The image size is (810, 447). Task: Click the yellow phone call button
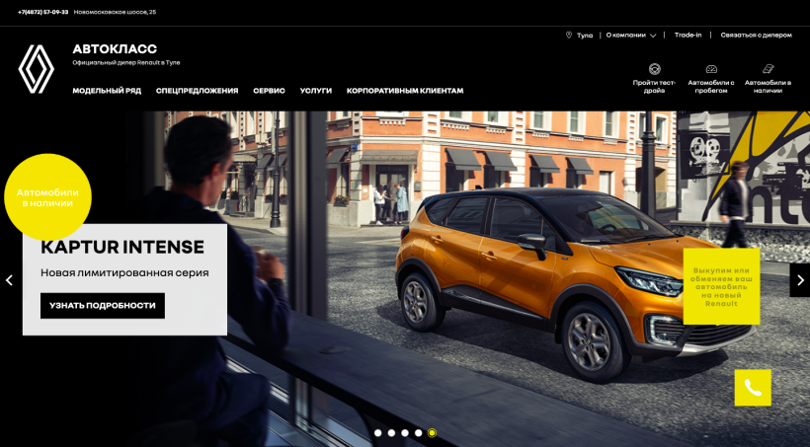(753, 388)
